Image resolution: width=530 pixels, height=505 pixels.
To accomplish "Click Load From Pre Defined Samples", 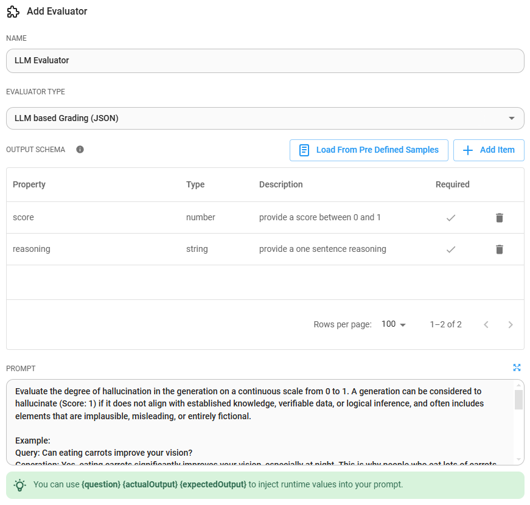I will pyautogui.click(x=369, y=150).
